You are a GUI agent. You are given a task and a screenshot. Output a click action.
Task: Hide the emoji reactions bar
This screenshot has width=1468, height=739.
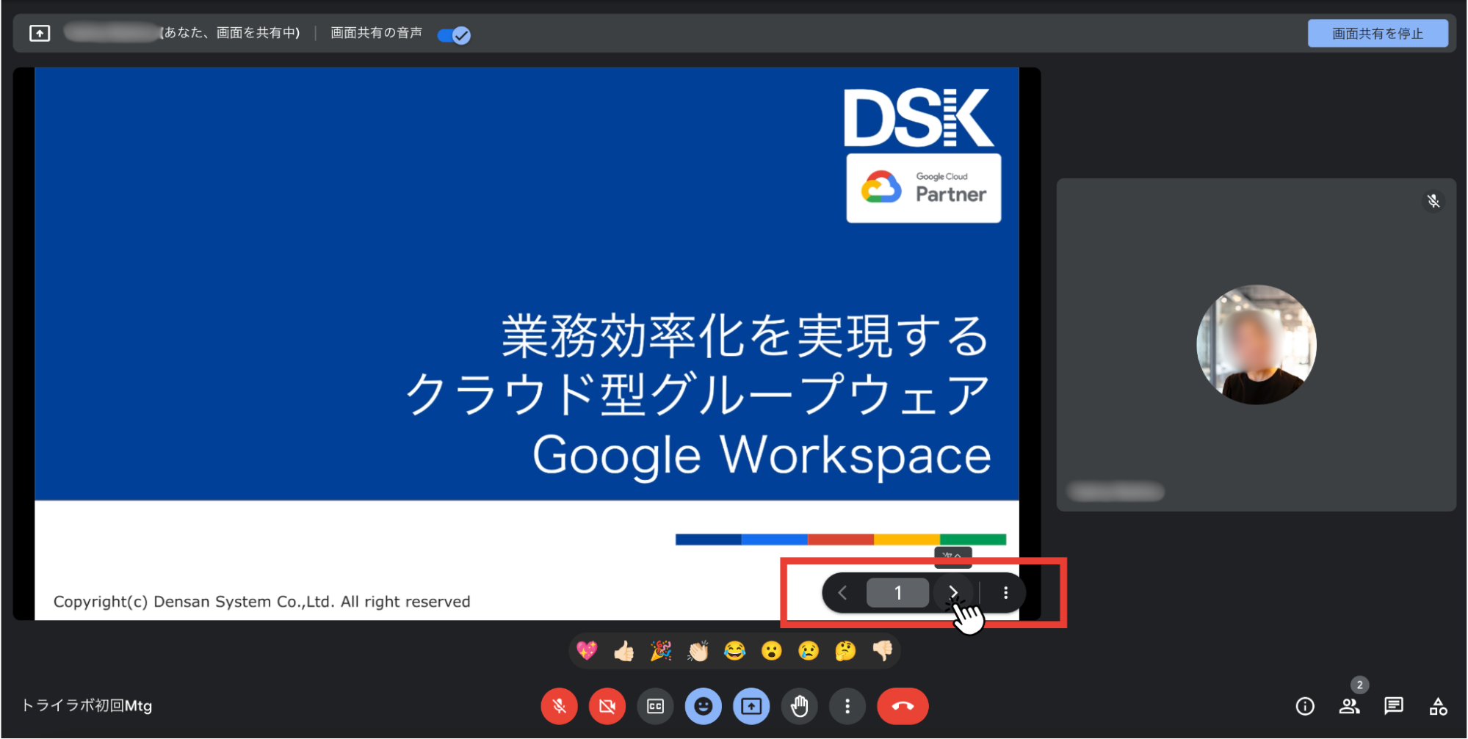(704, 706)
